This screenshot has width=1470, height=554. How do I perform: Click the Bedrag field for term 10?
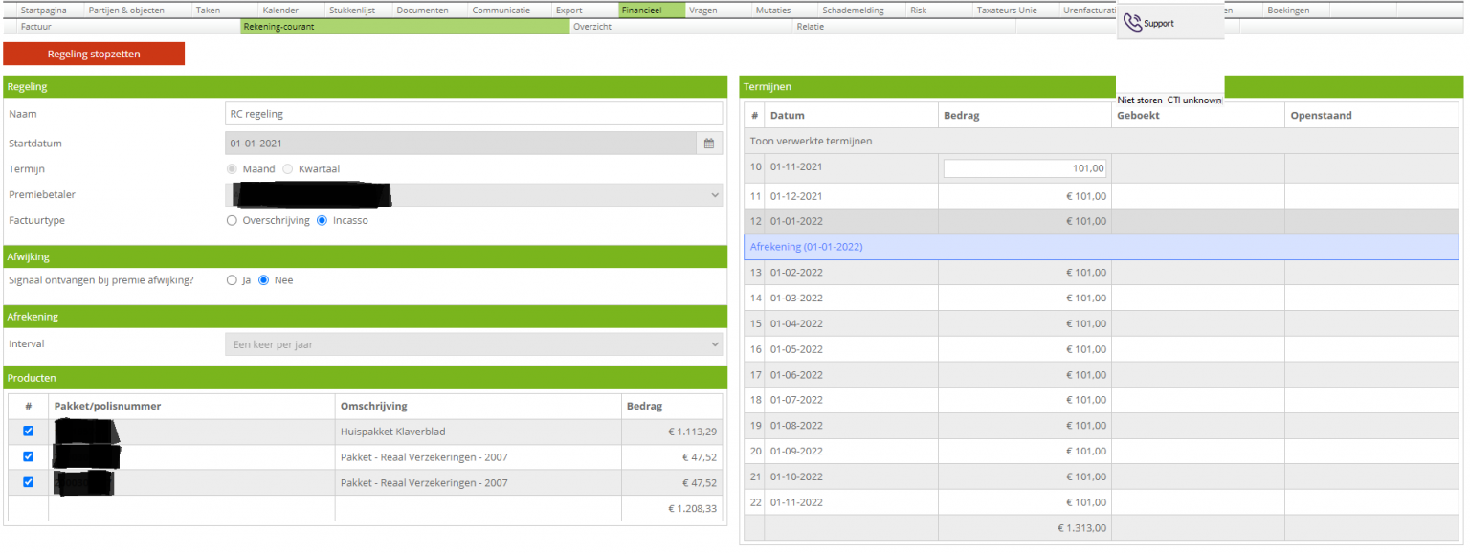click(x=1024, y=168)
